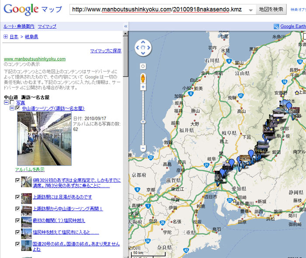The height and width of the screenshot is (258, 306).
Task: Click the zoom out minus button
Action: (x=143, y=148)
